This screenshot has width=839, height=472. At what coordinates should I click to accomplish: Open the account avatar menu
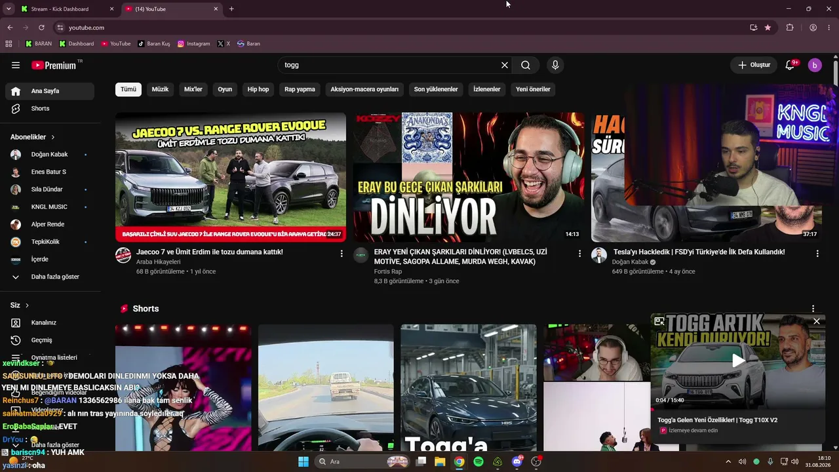pos(815,65)
